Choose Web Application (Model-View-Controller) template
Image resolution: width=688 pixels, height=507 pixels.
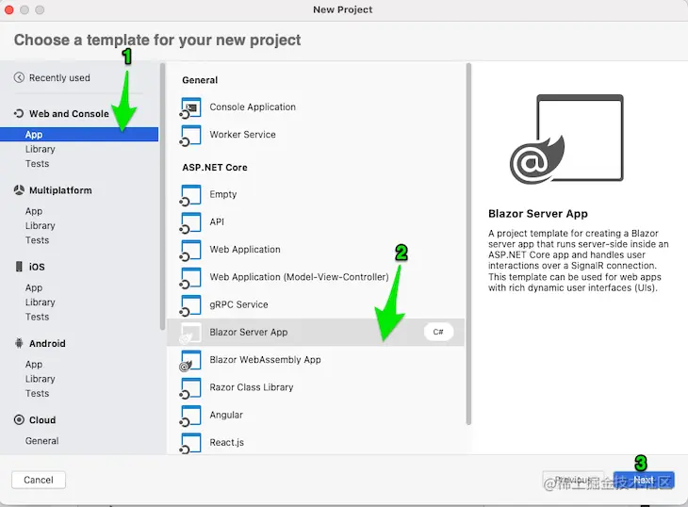click(315, 277)
